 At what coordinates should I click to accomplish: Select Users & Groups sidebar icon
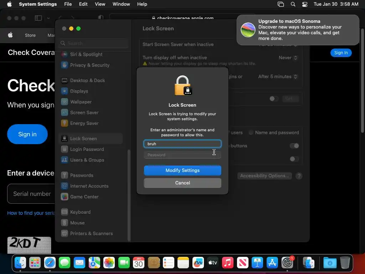click(65, 160)
